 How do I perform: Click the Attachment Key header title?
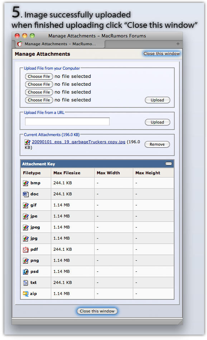(x=38, y=164)
